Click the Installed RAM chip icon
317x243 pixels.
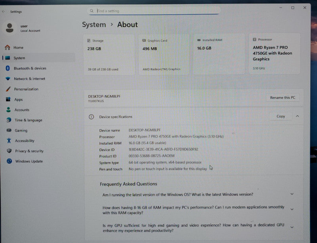199,40
